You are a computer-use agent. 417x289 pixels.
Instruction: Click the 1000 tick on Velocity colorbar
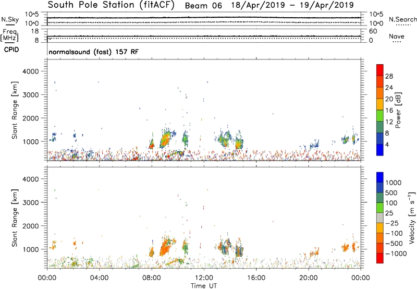394,183
